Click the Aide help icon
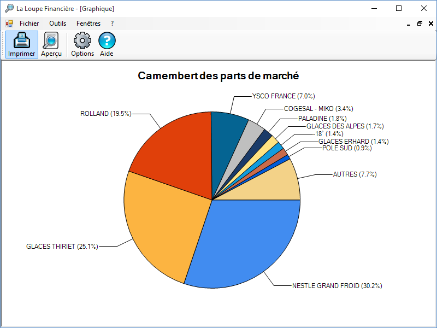The height and width of the screenshot is (328, 437). point(107,45)
